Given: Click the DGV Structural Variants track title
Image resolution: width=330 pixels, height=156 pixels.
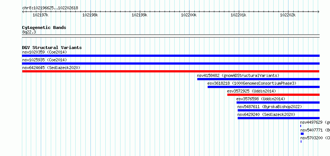Looking at the screenshot, I should [x=52, y=48].
